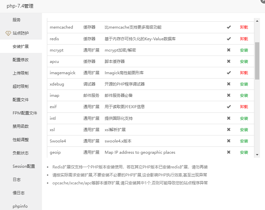Click the memcached extension name
Viewport: 265px width, 210px height.
(x=61, y=27)
